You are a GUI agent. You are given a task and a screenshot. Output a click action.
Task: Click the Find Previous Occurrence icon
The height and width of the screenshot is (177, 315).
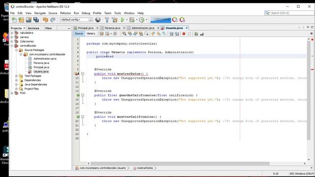[130, 34]
